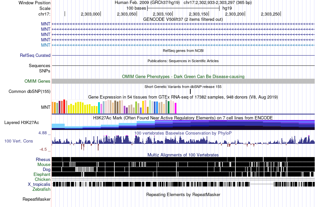Viewport: 315px width, 207px height.
Task: Open the GENCODE V50lift37 track title
Action: (x=183, y=20)
